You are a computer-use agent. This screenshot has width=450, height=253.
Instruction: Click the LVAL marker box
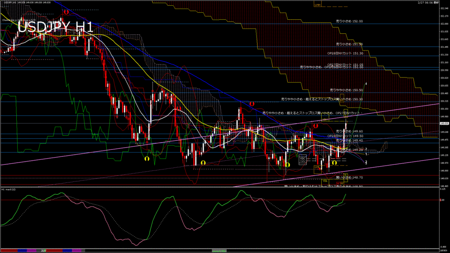tap(317, 167)
